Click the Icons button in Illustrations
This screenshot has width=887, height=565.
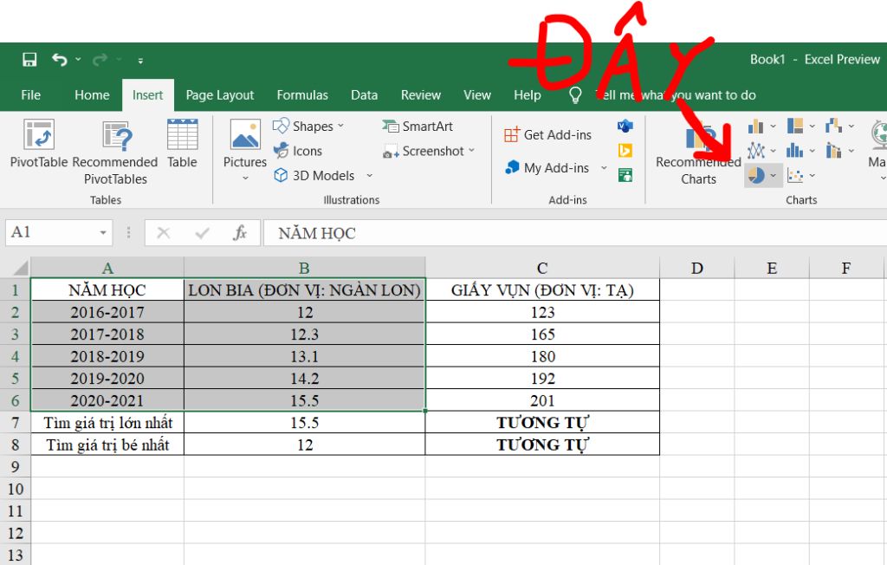click(x=298, y=151)
